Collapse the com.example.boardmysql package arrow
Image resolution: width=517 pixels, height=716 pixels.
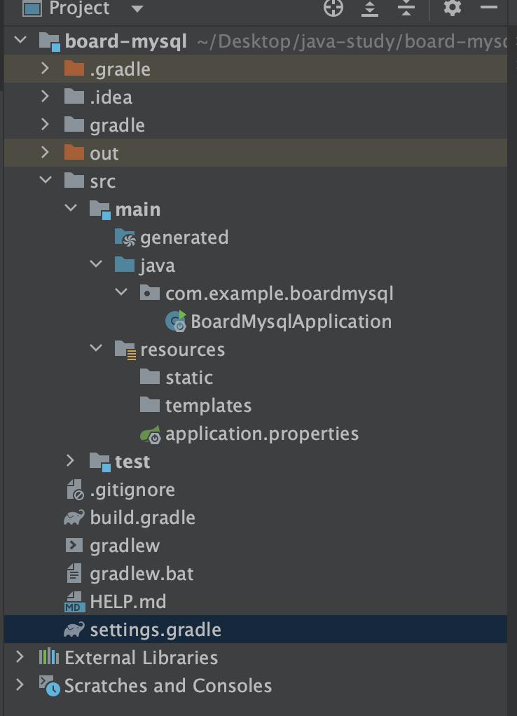[x=121, y=291]
